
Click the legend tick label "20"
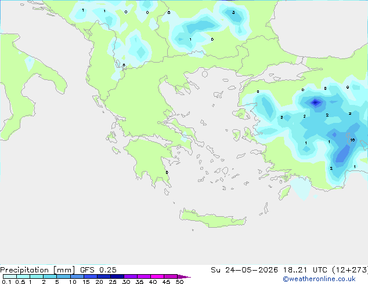pos(99,282)
